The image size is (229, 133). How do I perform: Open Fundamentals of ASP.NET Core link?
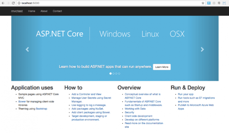tap(143, 103)
